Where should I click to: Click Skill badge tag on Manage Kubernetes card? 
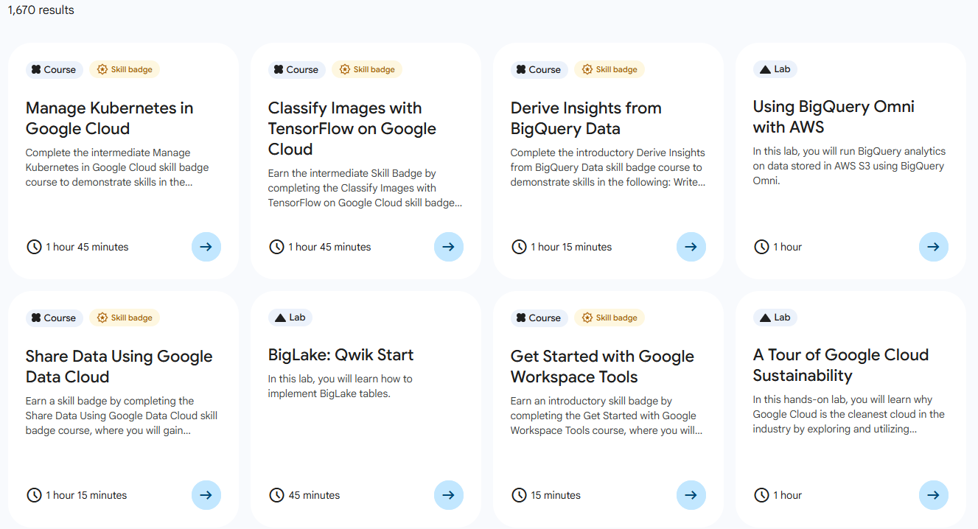(125, 69)
